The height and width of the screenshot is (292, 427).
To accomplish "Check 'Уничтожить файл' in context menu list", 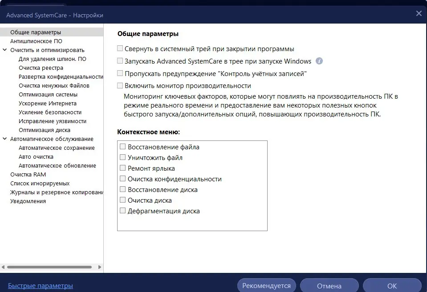I will click(x=122, y=157).
